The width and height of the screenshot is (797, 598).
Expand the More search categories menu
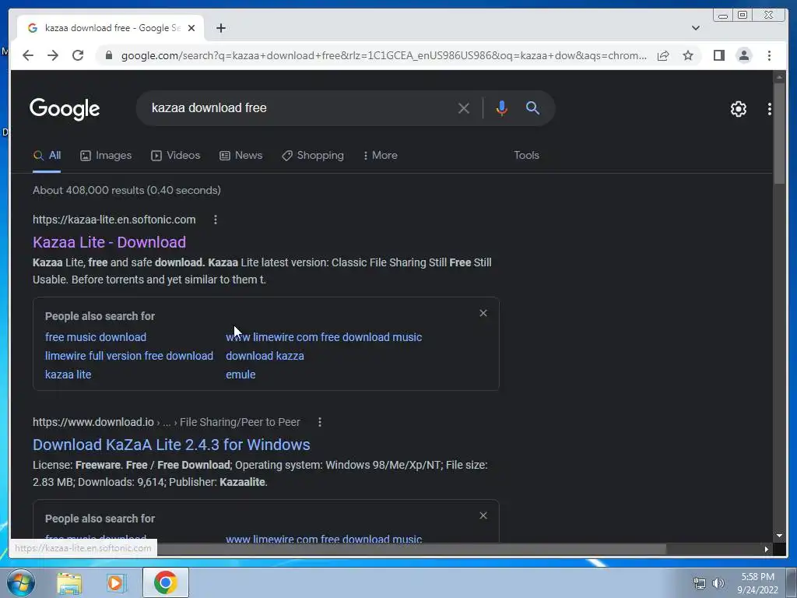(380, 155)
